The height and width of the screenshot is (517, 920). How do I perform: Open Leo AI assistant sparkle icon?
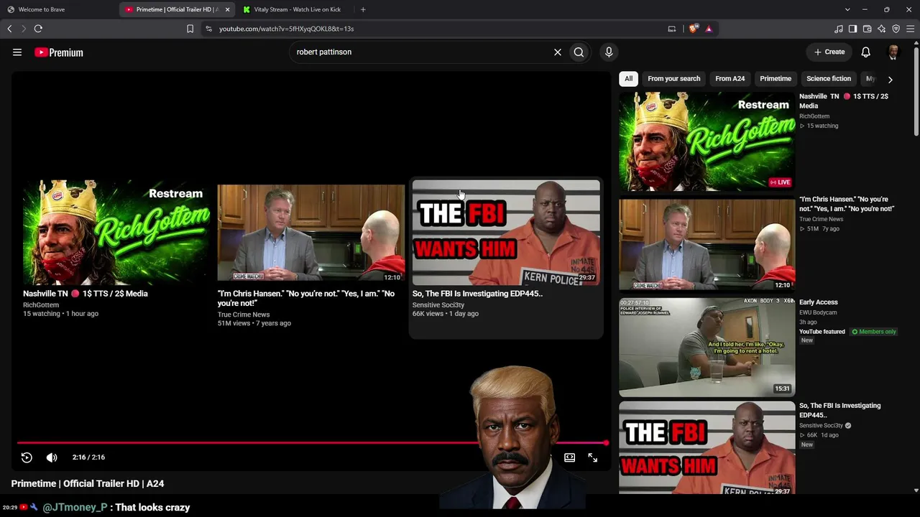[881, 29]
